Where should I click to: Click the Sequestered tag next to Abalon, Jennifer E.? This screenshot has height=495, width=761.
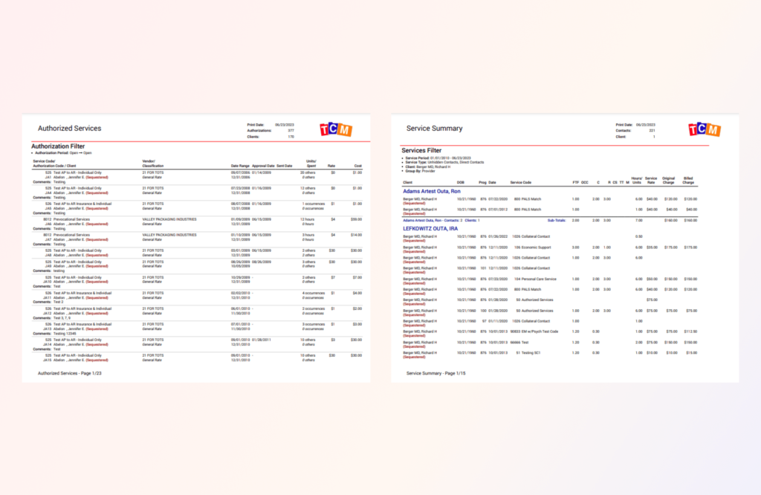(x=96, y=176)
